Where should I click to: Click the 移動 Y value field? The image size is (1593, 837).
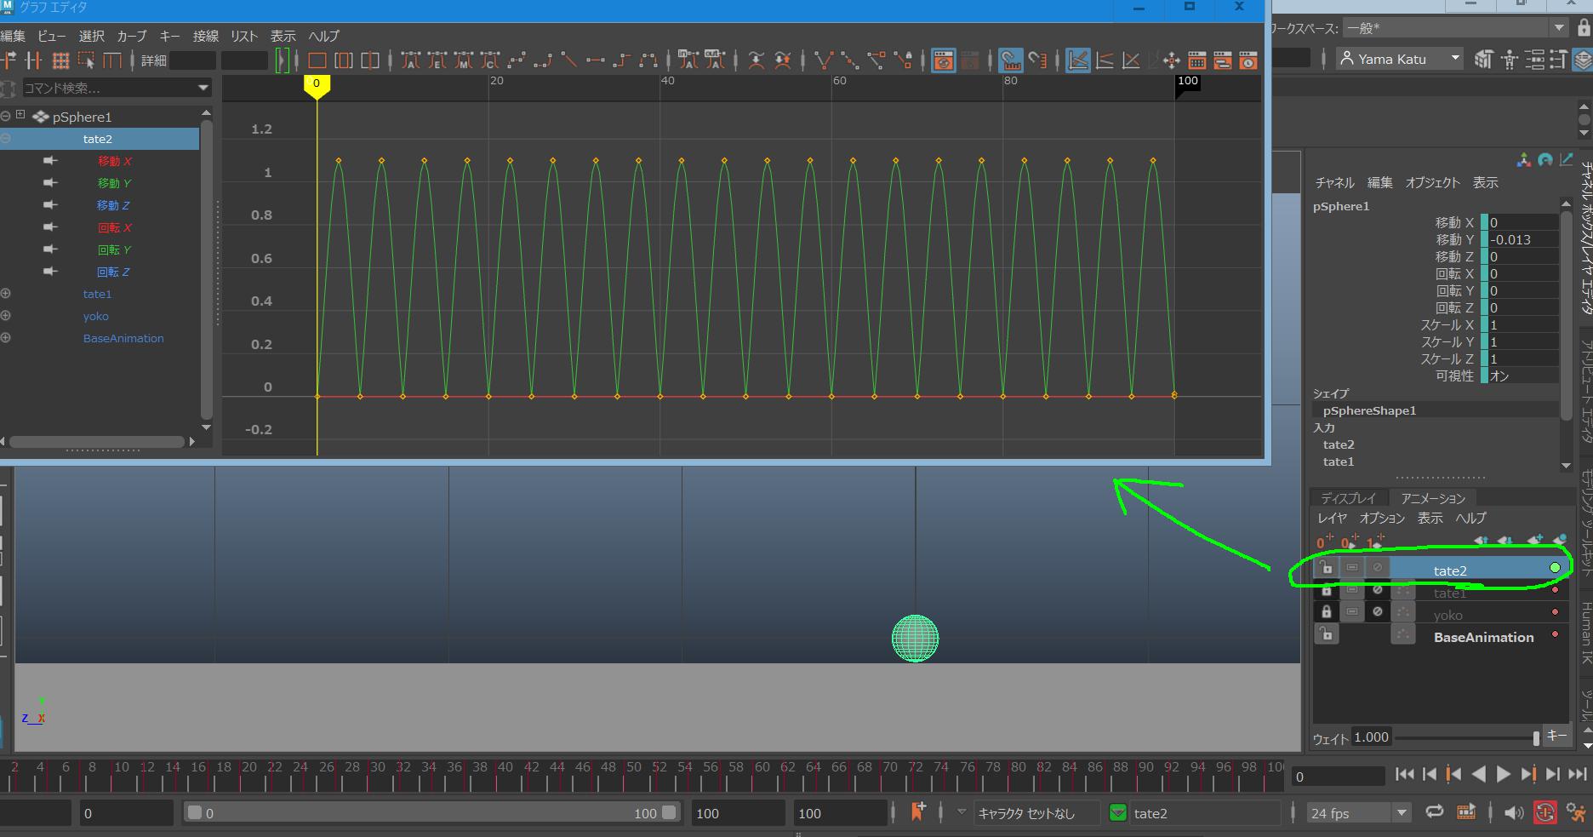point(1523,239)
